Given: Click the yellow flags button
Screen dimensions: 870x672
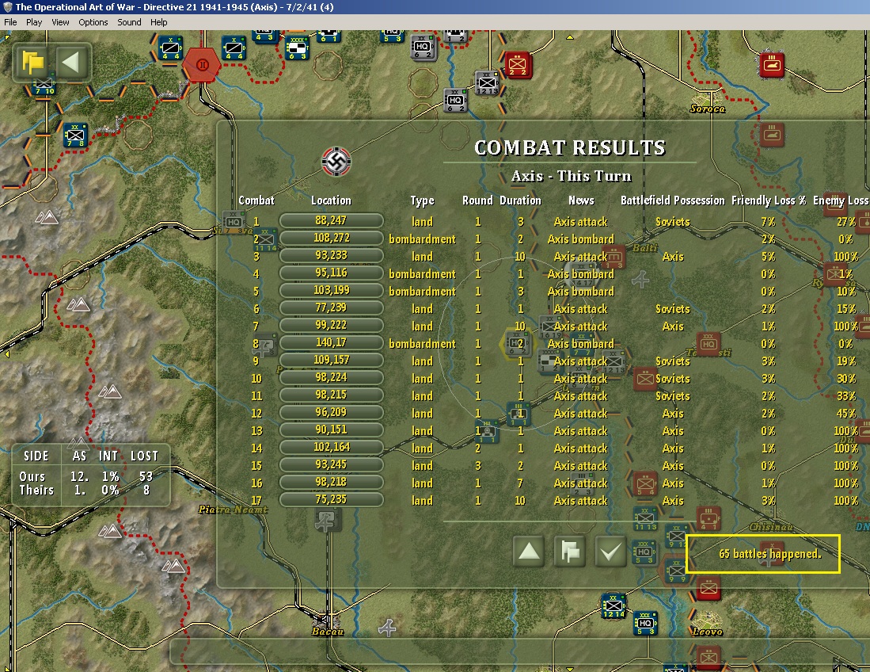Looking at the screenshot, I should [x=33, y=62].
